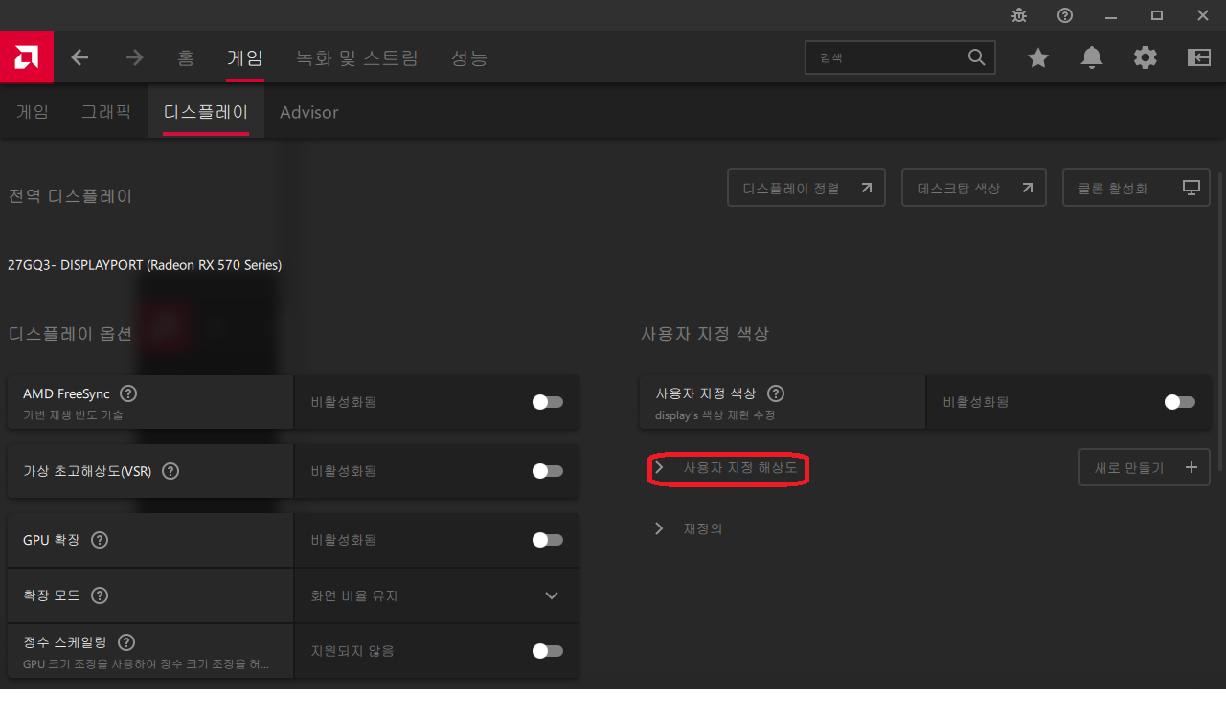Go back with the left arrow
The image size is (1226, 718).
tap(79, 57)
